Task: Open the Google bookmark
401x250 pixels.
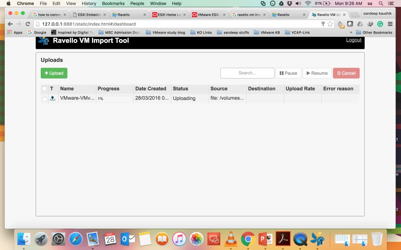Action: coord(37,32)
